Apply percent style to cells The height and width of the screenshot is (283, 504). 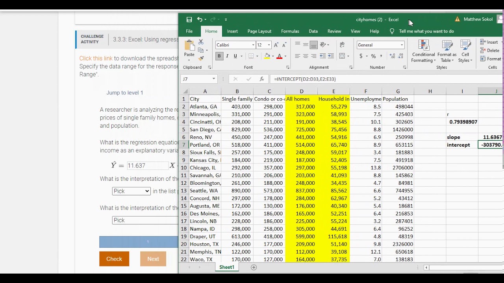pos(373,56)
